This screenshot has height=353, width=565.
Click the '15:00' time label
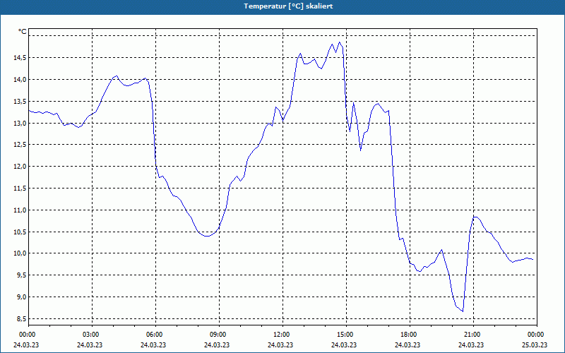345,335
